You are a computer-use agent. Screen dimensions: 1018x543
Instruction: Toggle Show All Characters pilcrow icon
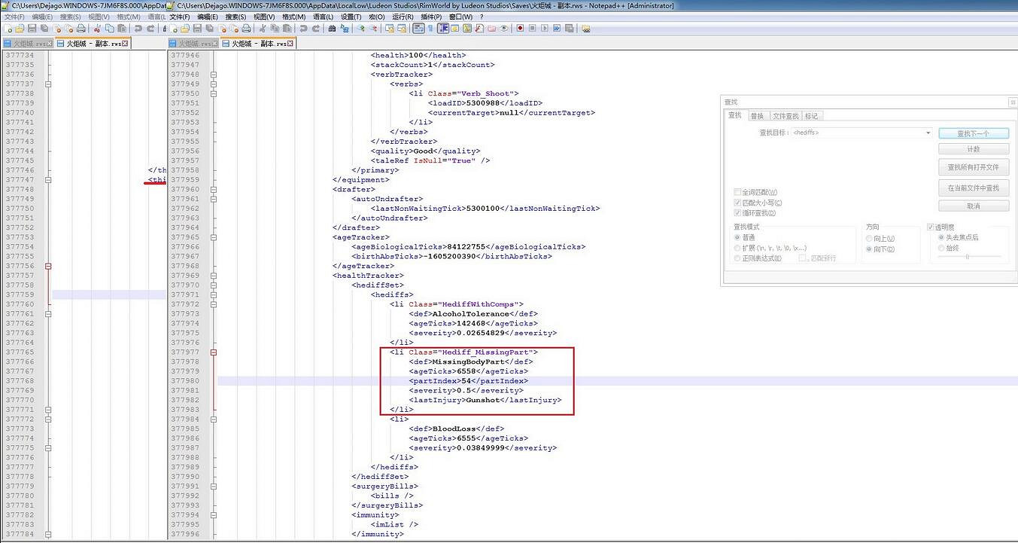tap(430, 29)
